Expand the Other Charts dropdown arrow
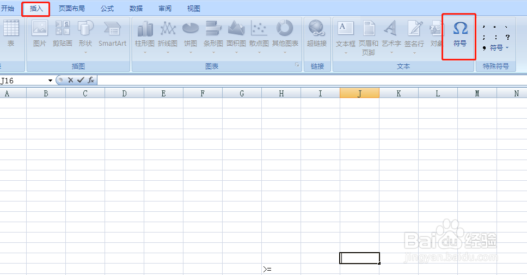 [285, 52]
